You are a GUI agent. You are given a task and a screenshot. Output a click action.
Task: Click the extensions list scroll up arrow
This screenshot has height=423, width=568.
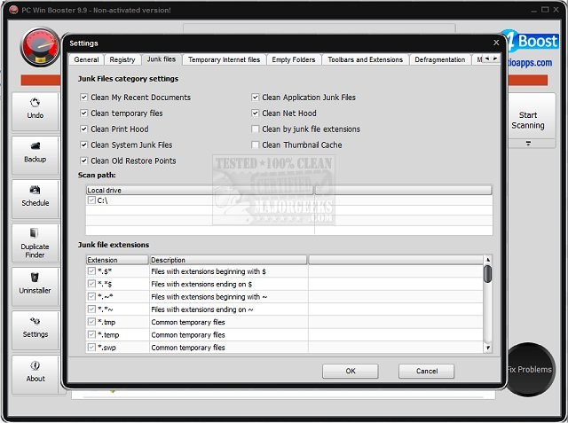488,260
